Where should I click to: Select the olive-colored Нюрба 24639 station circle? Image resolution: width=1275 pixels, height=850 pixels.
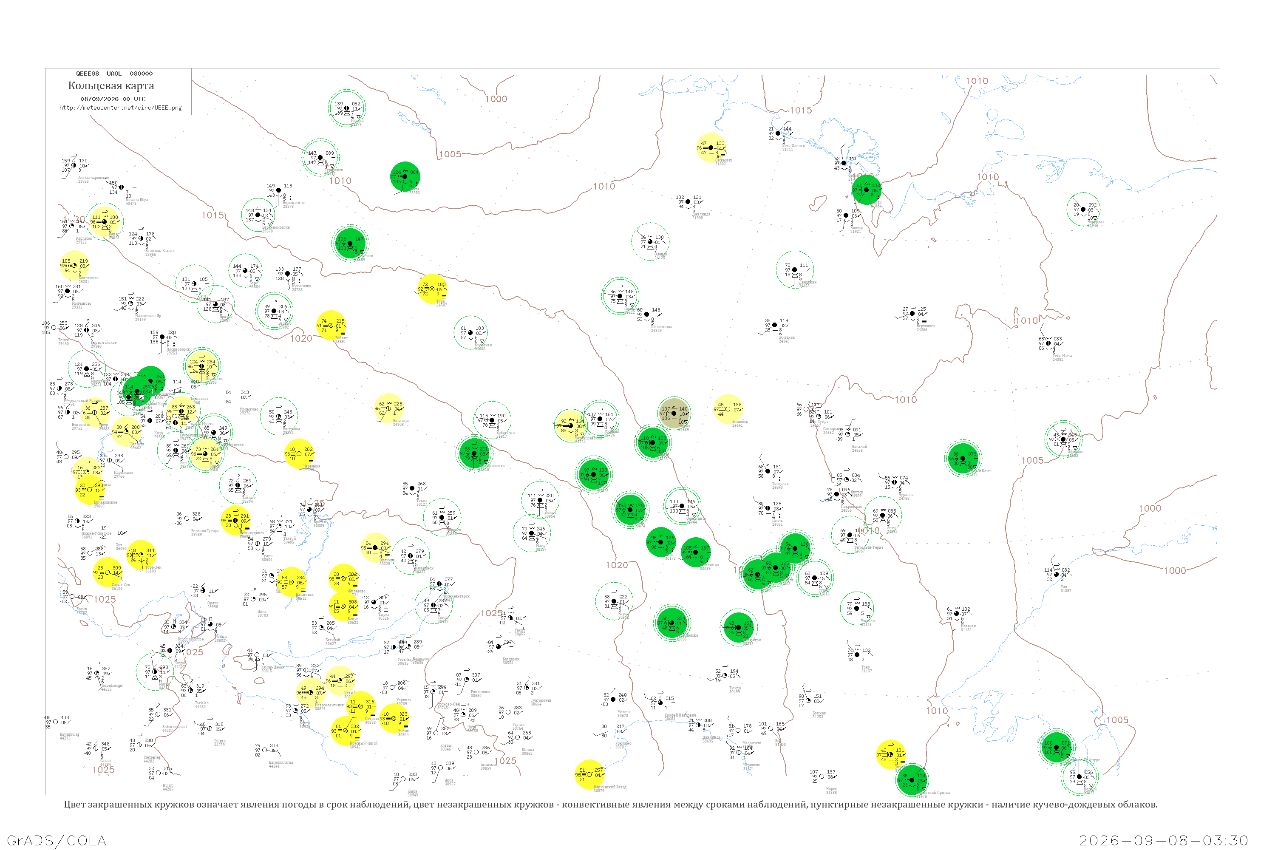[674, 414]
